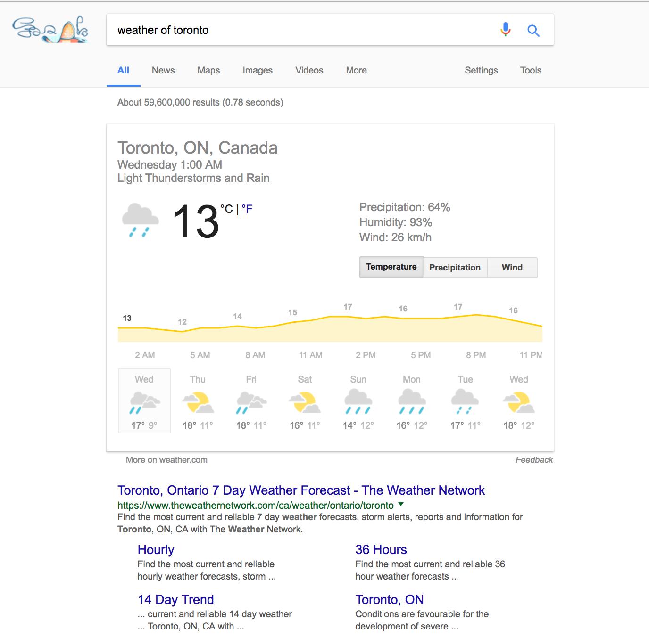The height and width of the screenshot is (637, 649).
Task: Click the blue search magnifier icon
Action: (x=533, y=31)
